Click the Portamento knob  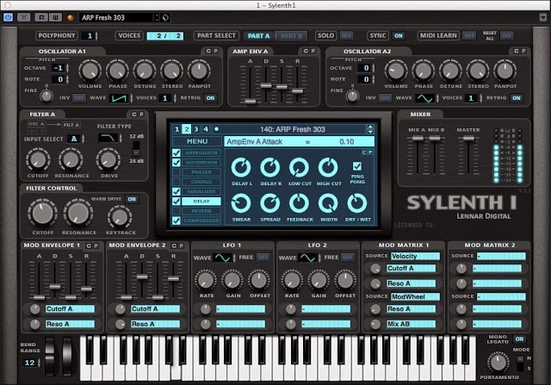point(498,362)
